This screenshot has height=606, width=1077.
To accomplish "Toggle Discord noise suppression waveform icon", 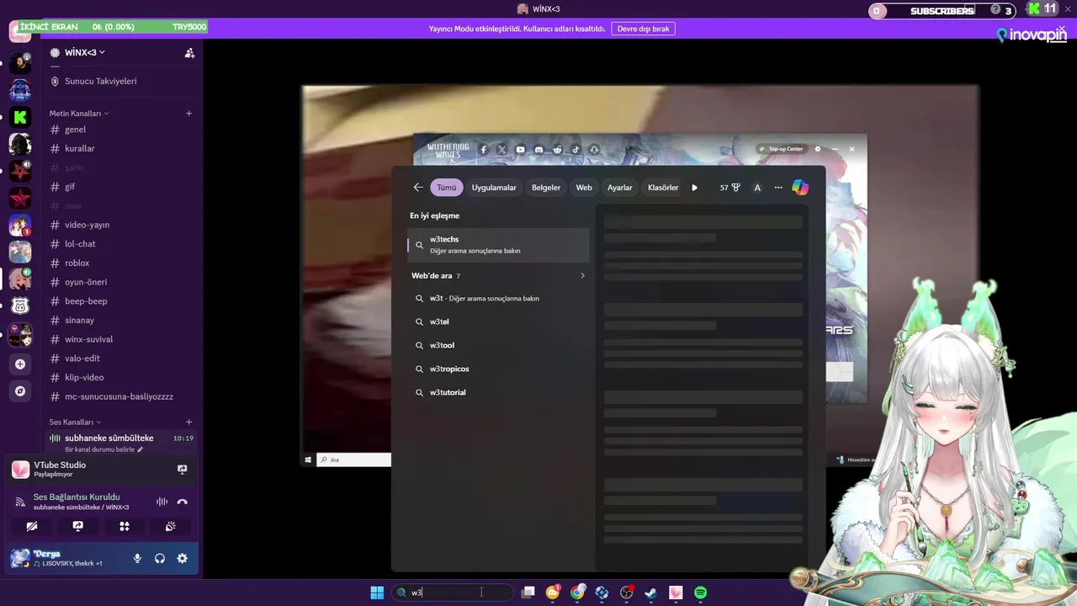I will [x=162, y=502].
